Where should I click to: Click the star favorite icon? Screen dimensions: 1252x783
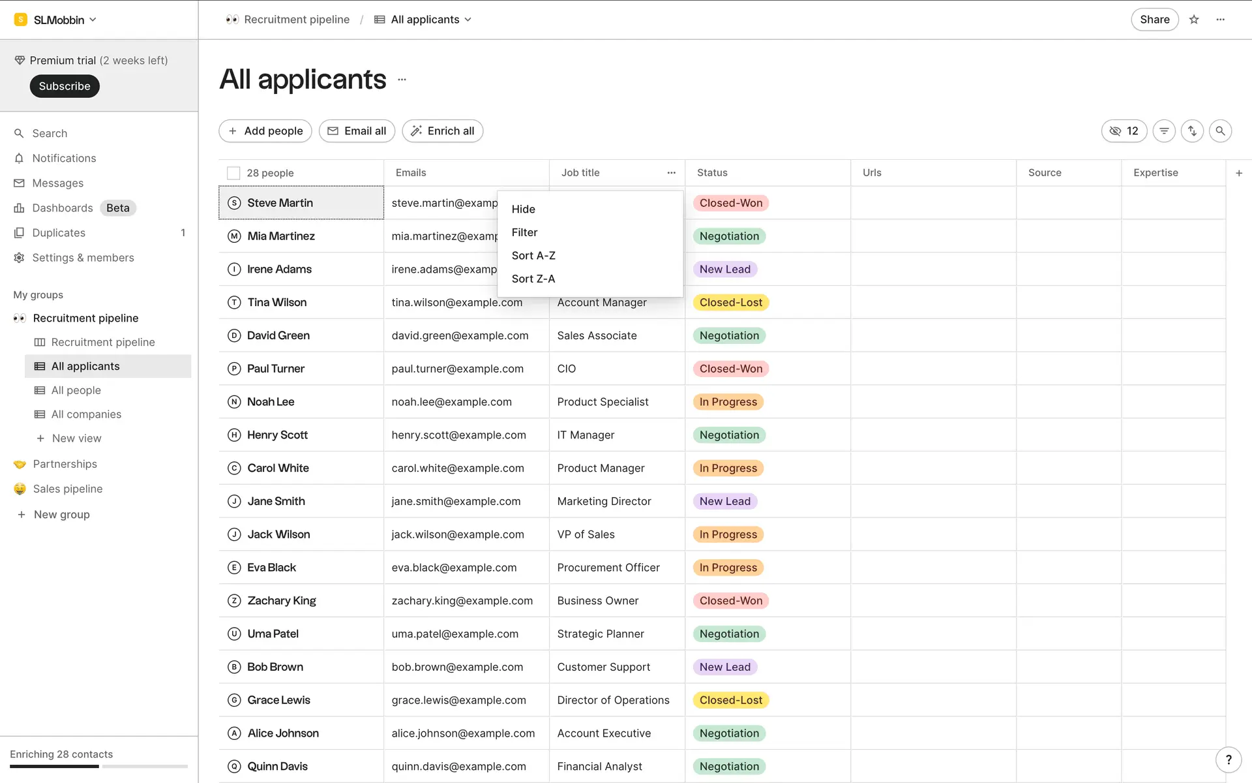tap(1194, 20)
